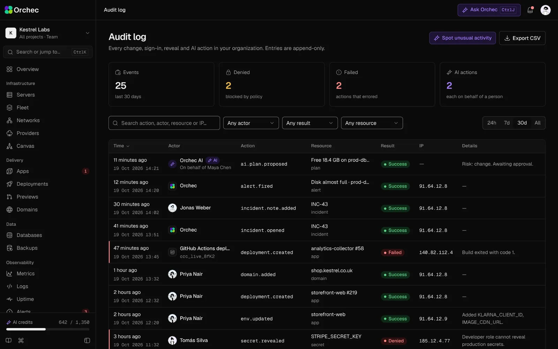Image resolution: width=558 pixels, height=349 pixels.
Task: Click the AI credits progress bar
Action: [x=48, y=329]
